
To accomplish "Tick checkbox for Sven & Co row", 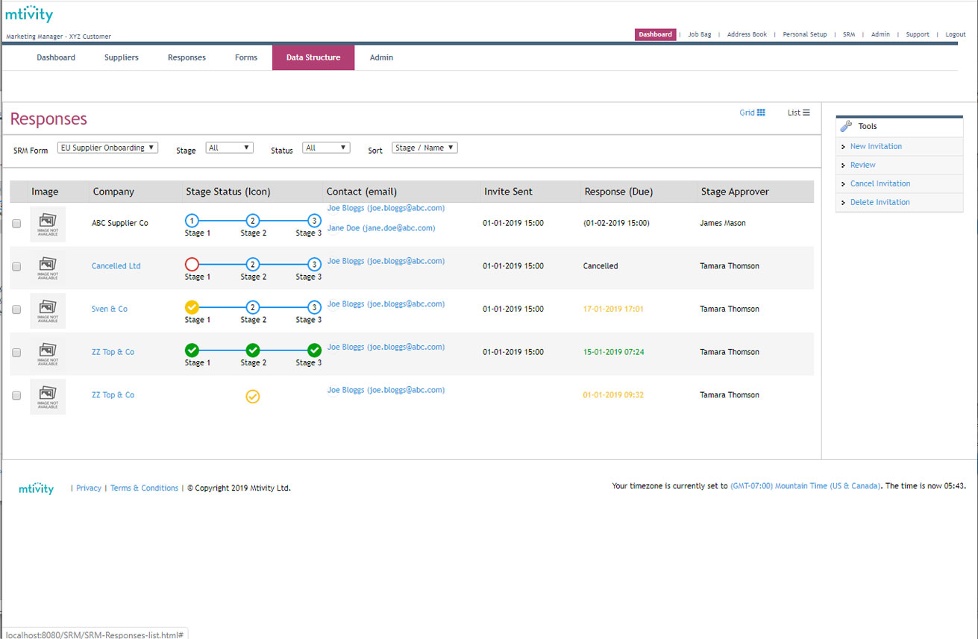I will click(16, 310).
